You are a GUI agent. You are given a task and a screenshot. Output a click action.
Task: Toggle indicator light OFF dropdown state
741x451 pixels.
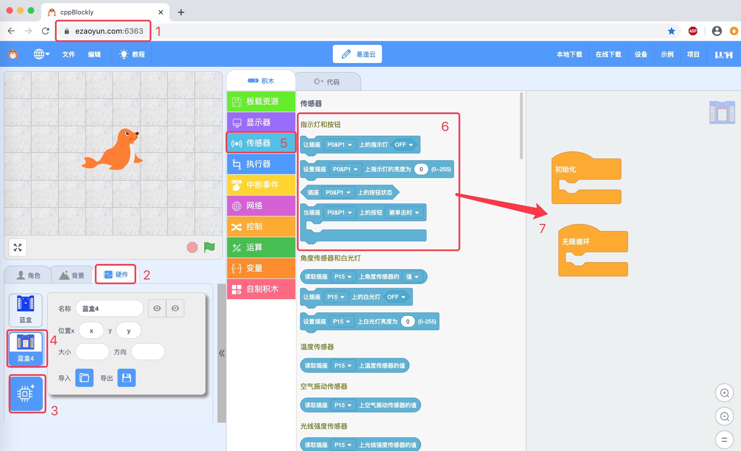[404, 145]
